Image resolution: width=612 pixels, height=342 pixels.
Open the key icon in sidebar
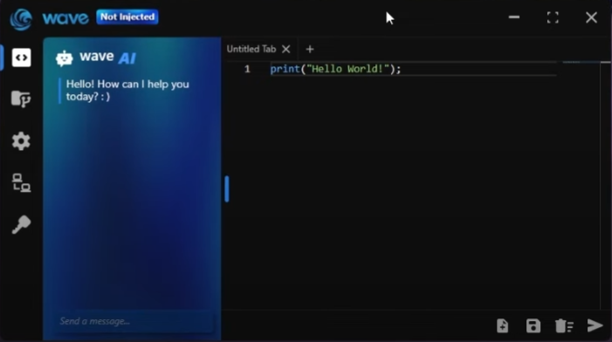pyautogui.click(x=21, y=224)
